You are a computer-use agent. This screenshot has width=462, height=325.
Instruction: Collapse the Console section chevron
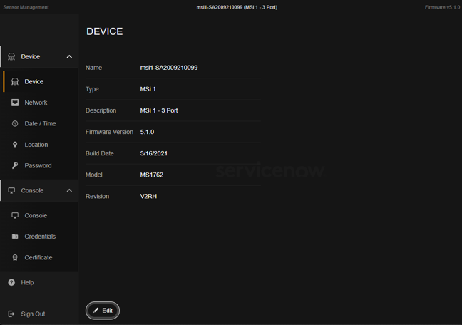(69, 190)
